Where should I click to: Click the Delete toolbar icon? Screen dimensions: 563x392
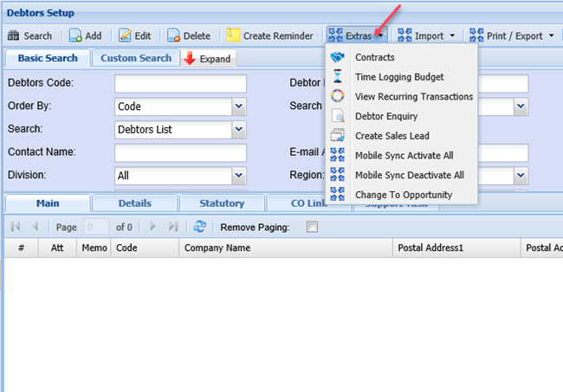coord(173,35)
